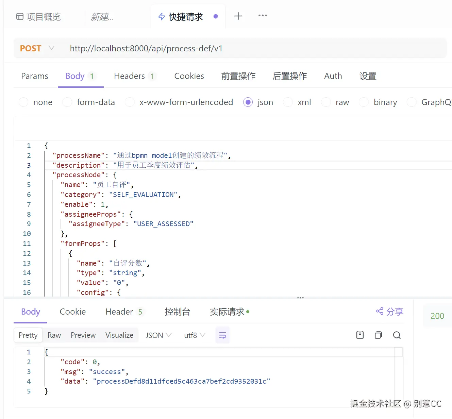The width and height of the screenshot is (452, 419).
Task: Select x-www-form-urlencoded body type
Action: 130,102
